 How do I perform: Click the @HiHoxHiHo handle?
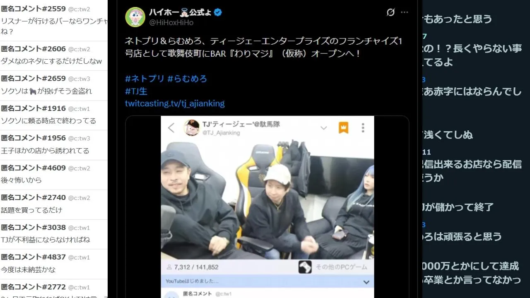(x=171, y=22)
